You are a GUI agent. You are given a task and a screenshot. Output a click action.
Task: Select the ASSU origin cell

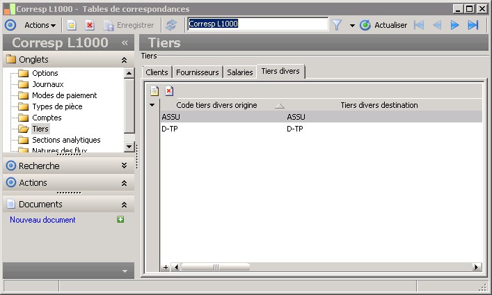tap(223, 117)
